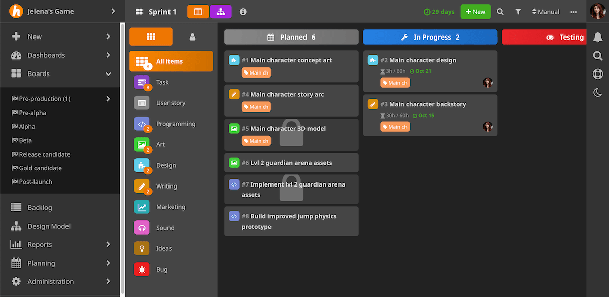The width and height of the screenshot is (609, 297).
Task: Open the board filter options
Action: [518, 11]
